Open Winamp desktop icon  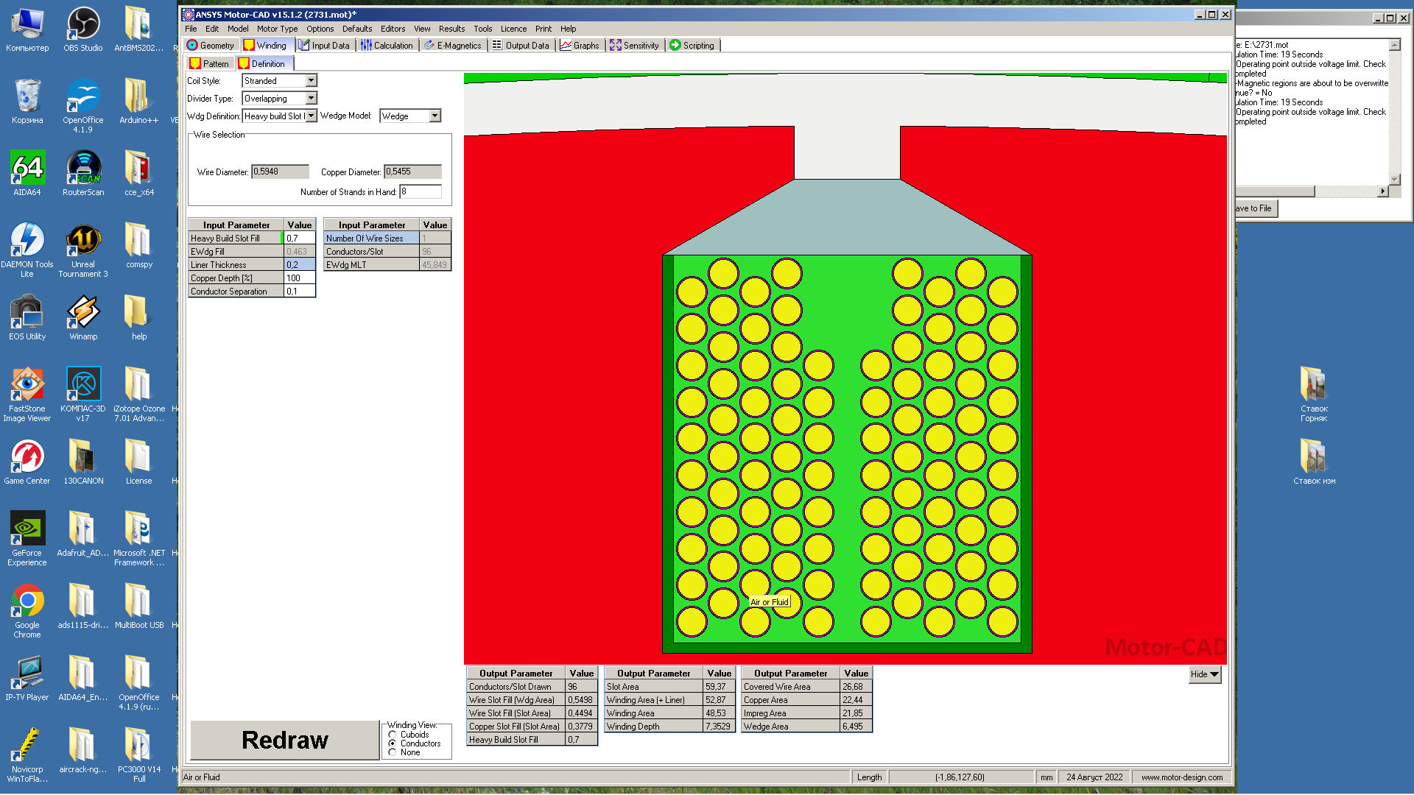[83, 319]
